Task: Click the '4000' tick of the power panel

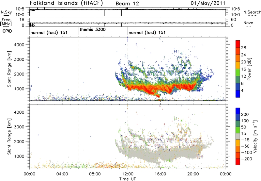Action: (19, 45)
